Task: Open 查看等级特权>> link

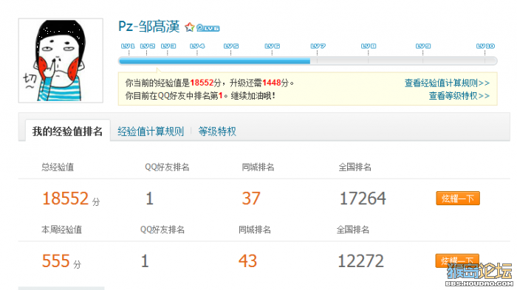Action: 459,96
